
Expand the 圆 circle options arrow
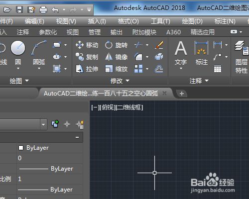(18, 69)
